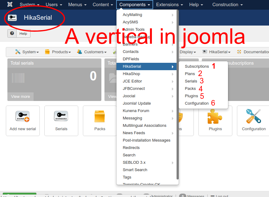Choose Subscriptions in HikaSerial submenu
Screen dimensions: 269x197
tap(197, 66)
